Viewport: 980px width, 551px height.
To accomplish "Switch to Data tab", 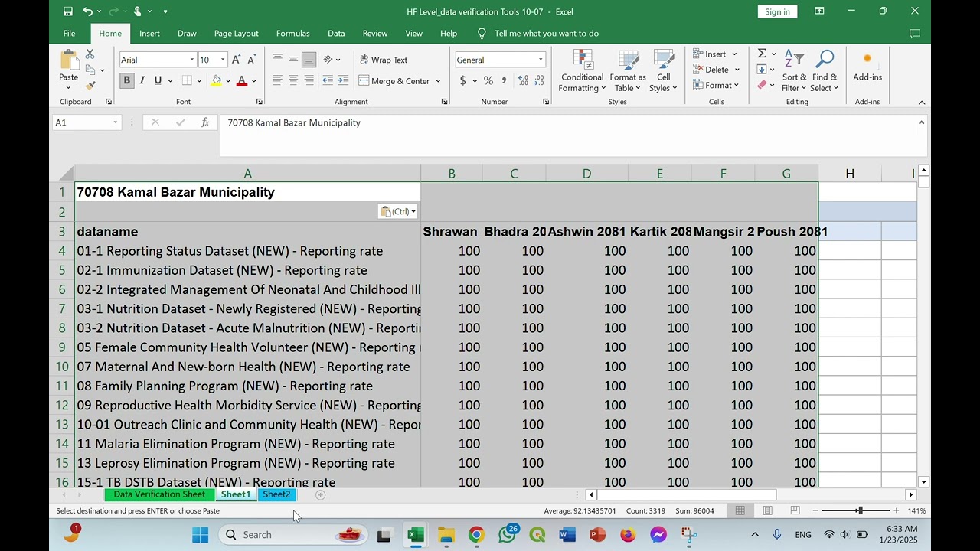I will point(336,34).
